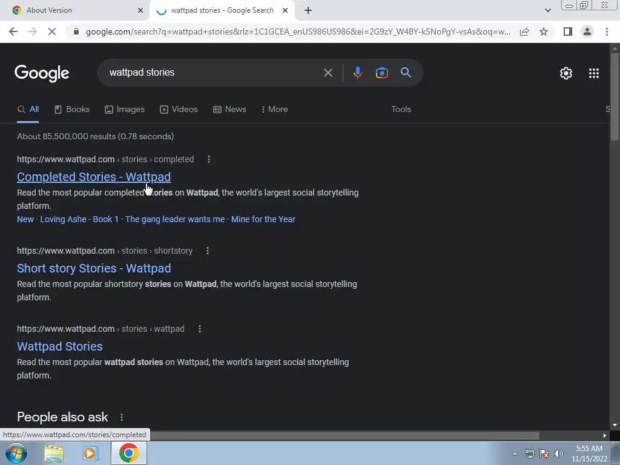This screenshot has width=620, height=465.
Task: Click Chrome icon in the taskbar
Action: click(x=128, y=453)
